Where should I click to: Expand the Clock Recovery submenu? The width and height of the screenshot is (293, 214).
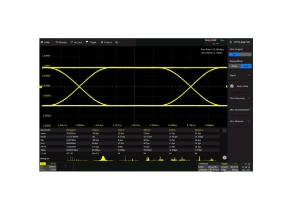(240, 98)
